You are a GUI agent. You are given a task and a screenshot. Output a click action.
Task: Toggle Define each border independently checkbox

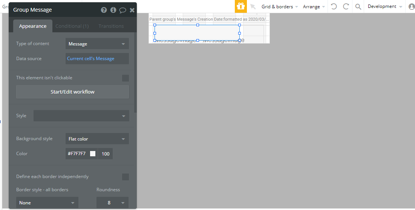[126, 177]
